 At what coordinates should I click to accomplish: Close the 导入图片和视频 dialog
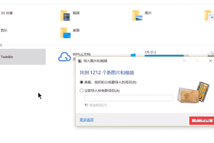(x=210, y=61)
